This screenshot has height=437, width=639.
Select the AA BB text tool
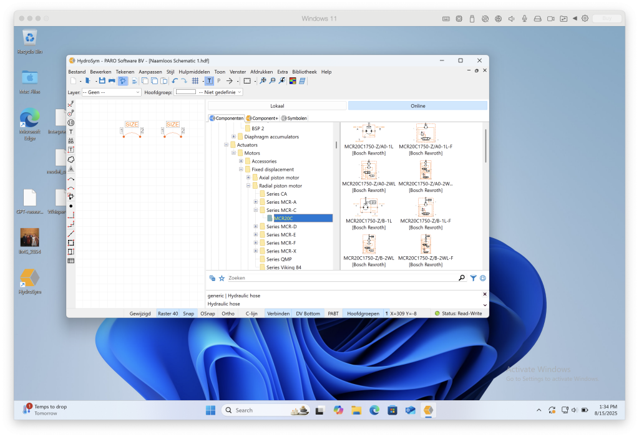71,141
